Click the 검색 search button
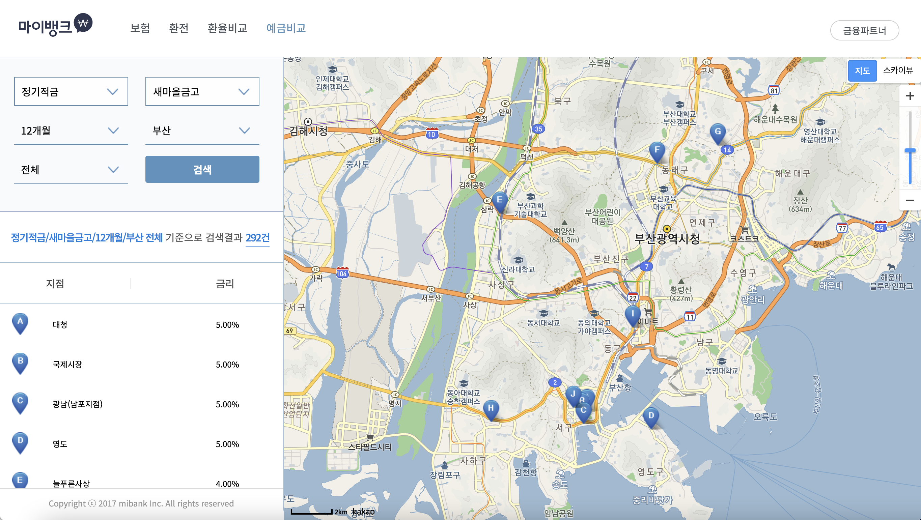 [202, 169]
